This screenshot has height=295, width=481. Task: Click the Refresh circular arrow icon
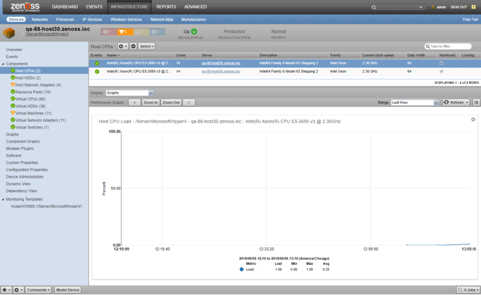click(446, 102)
